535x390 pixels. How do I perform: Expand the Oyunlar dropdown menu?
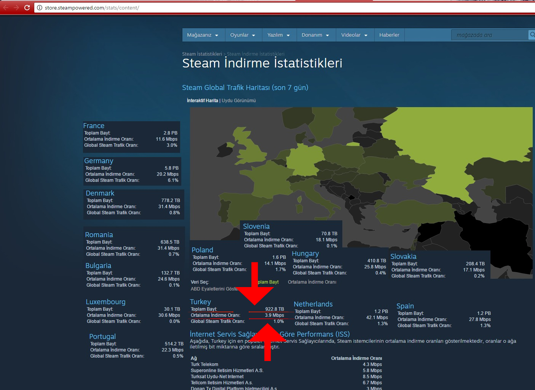(243, 35)
